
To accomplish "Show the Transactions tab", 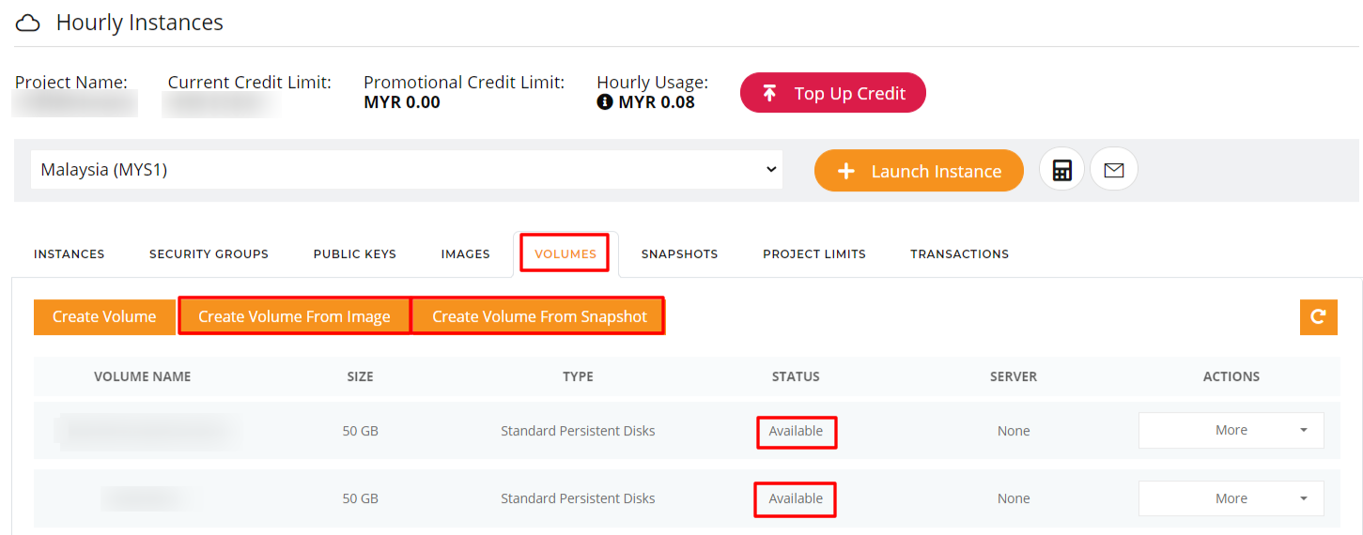I will coord(960,254).
